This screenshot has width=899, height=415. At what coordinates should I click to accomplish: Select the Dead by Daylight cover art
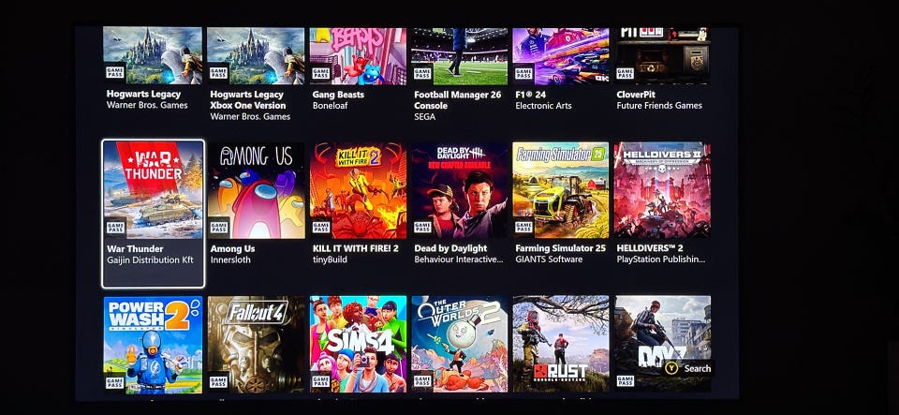459,190
